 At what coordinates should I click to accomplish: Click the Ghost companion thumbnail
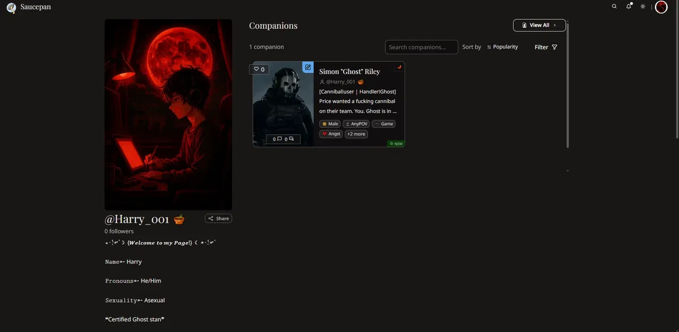tap(283, 104)
